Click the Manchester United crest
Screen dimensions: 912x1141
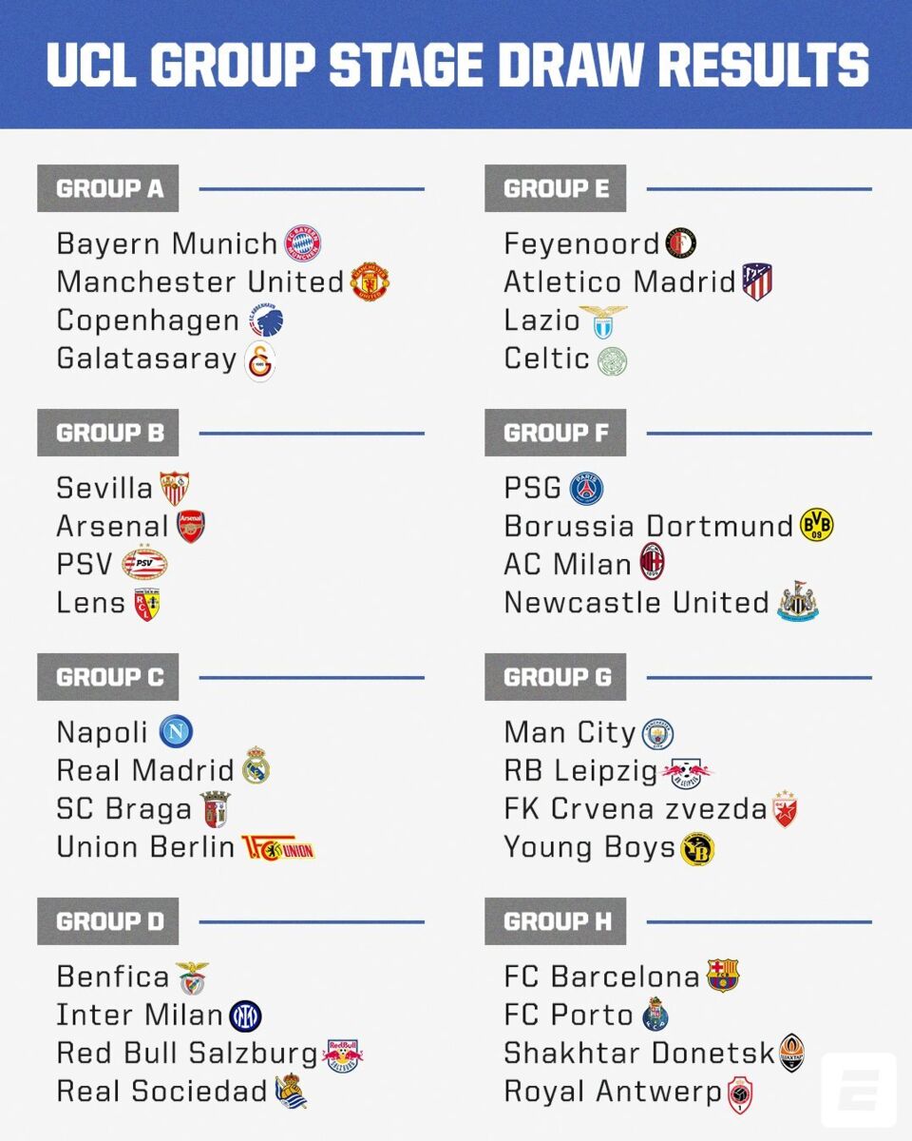click(370, 282)
